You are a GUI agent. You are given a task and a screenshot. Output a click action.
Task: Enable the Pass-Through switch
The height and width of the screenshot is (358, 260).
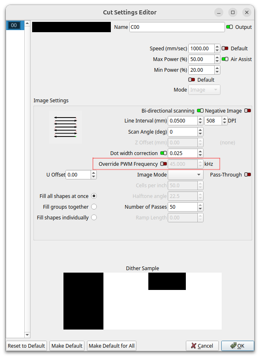click(x=247, y=174)
